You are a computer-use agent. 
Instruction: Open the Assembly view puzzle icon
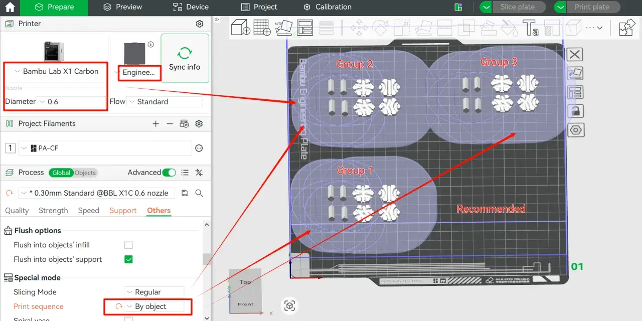[x=627, y=28]
